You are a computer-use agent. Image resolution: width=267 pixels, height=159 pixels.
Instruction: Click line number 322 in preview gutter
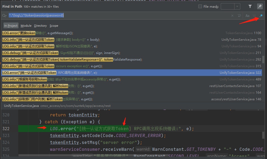tap(6, 129)
